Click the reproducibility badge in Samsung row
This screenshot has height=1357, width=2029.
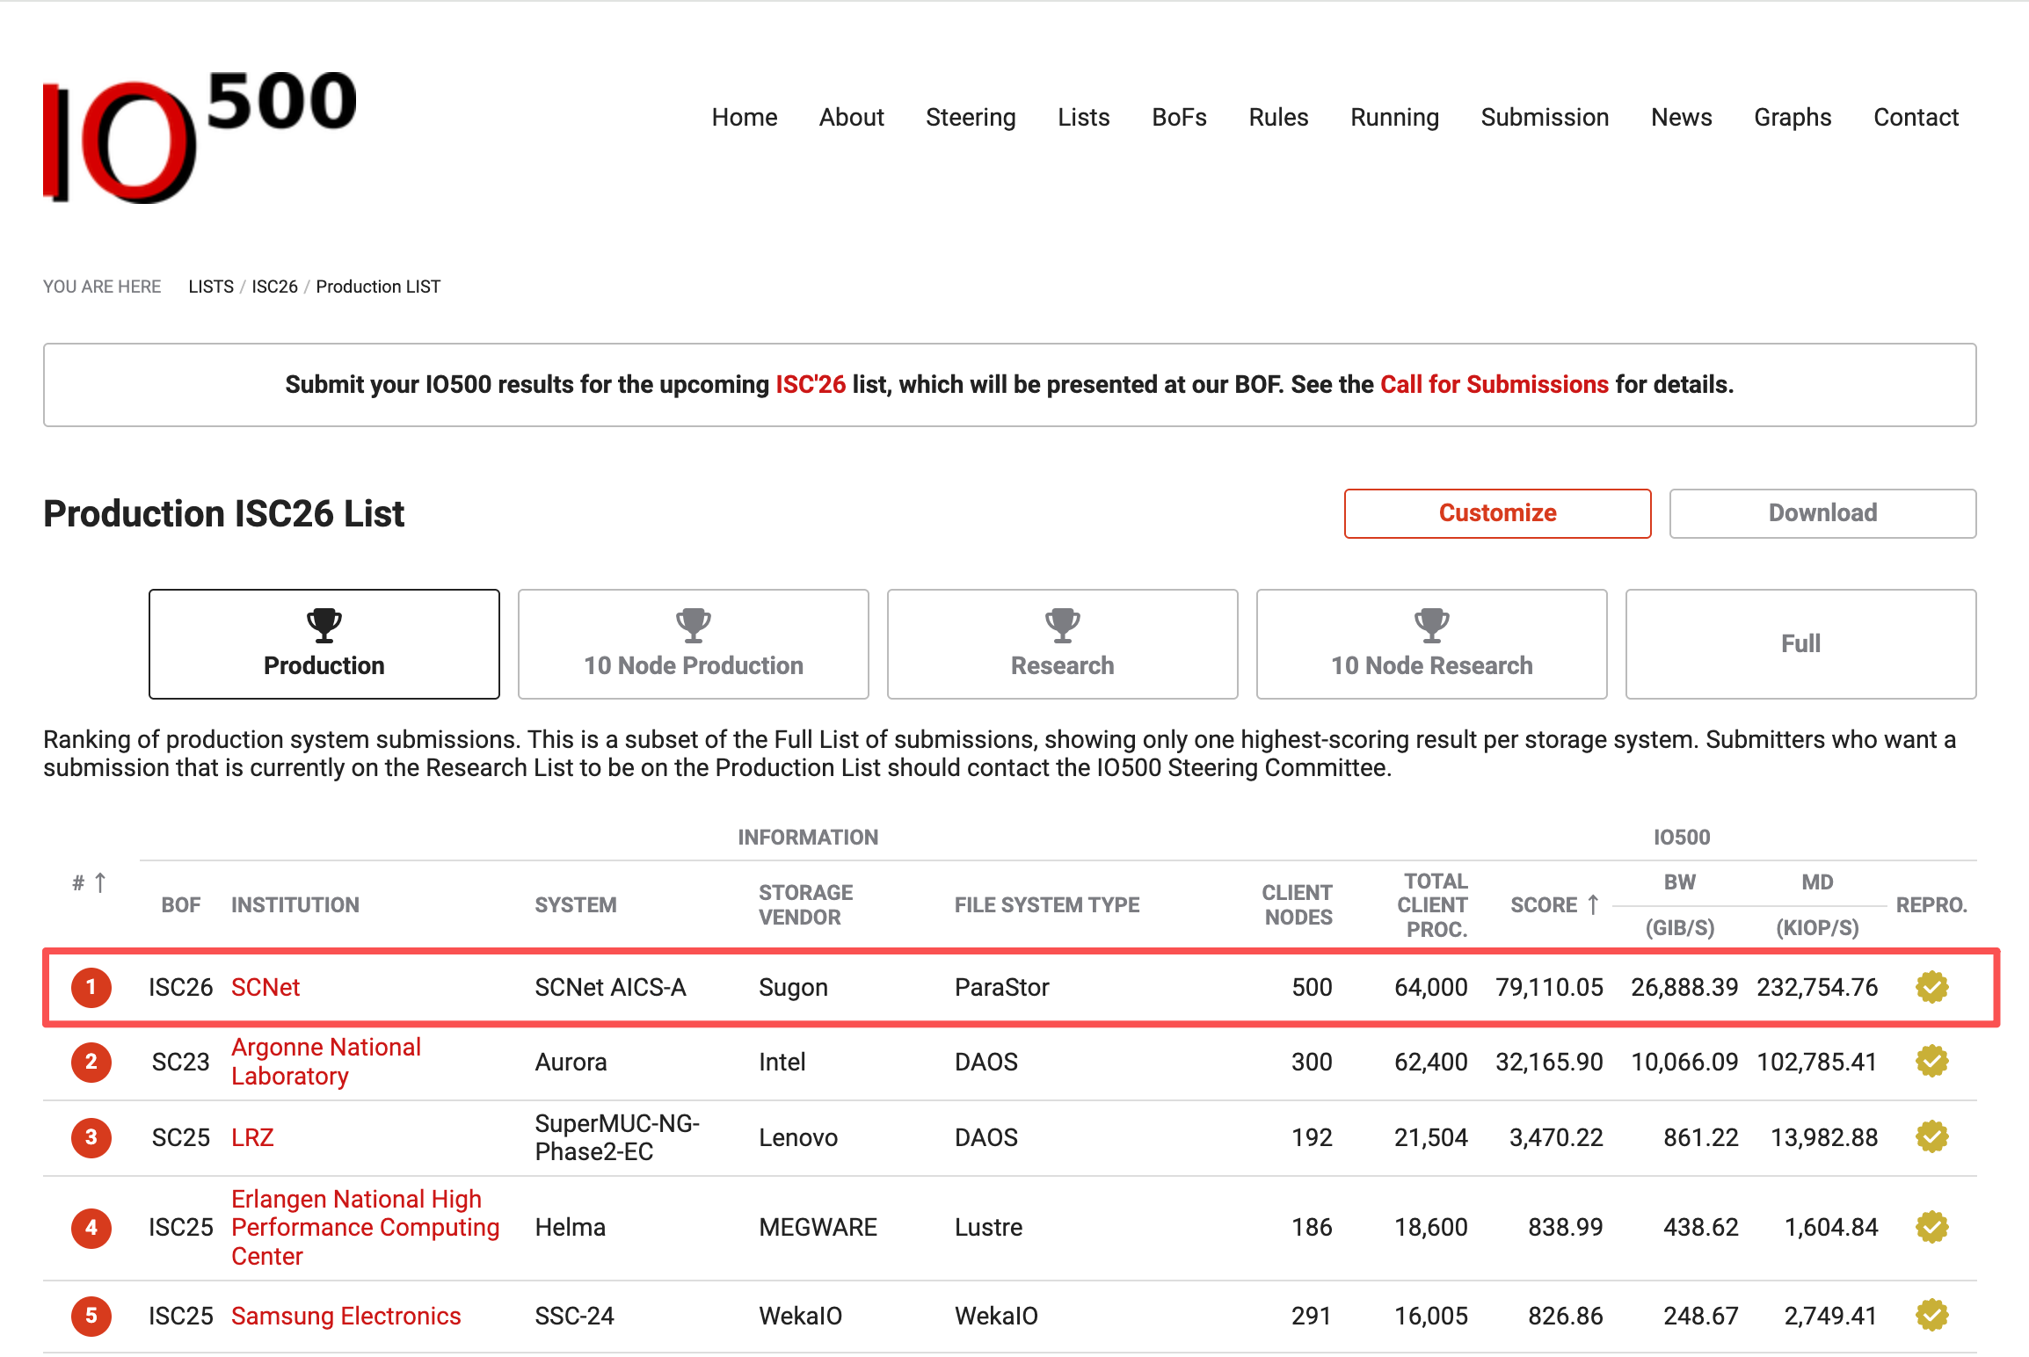pyautogui.click(x=1932, y=1316)
